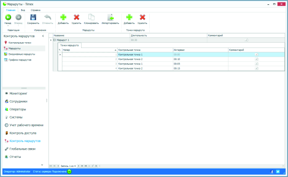This screenshot has height=177, width=288.
Task: Open the Главная ribbon tab
Action: 11,10
